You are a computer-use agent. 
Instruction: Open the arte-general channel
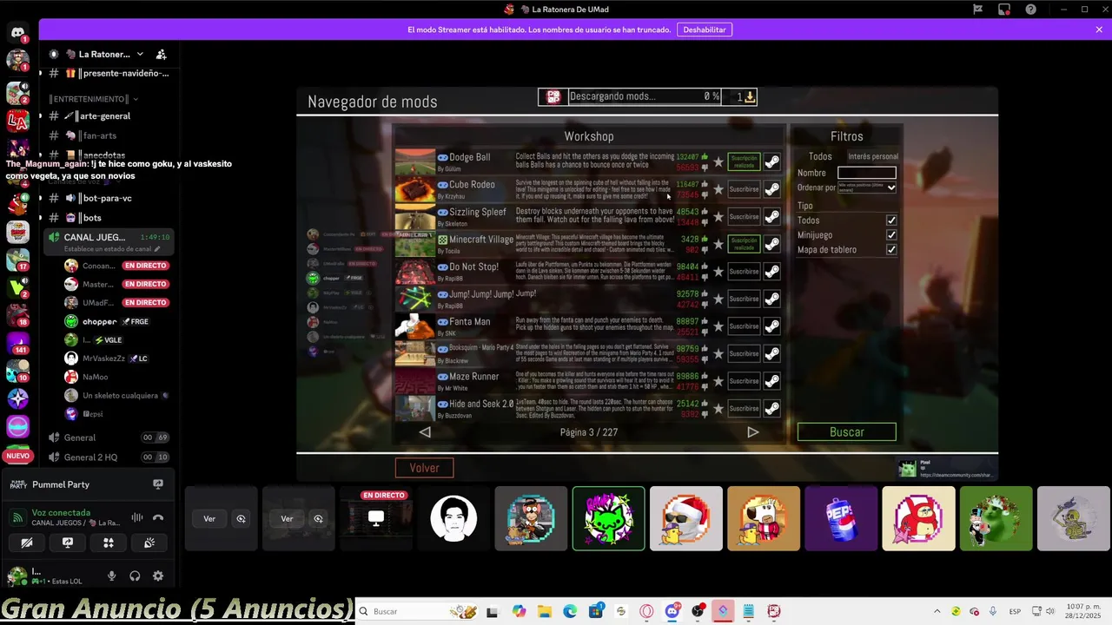(x=104, y=116)
